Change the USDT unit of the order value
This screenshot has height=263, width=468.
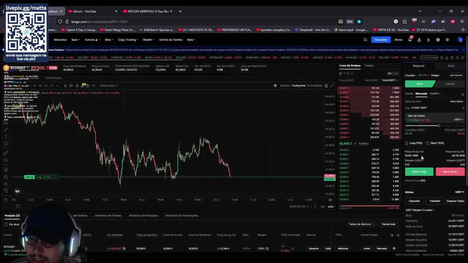[458, 119]
